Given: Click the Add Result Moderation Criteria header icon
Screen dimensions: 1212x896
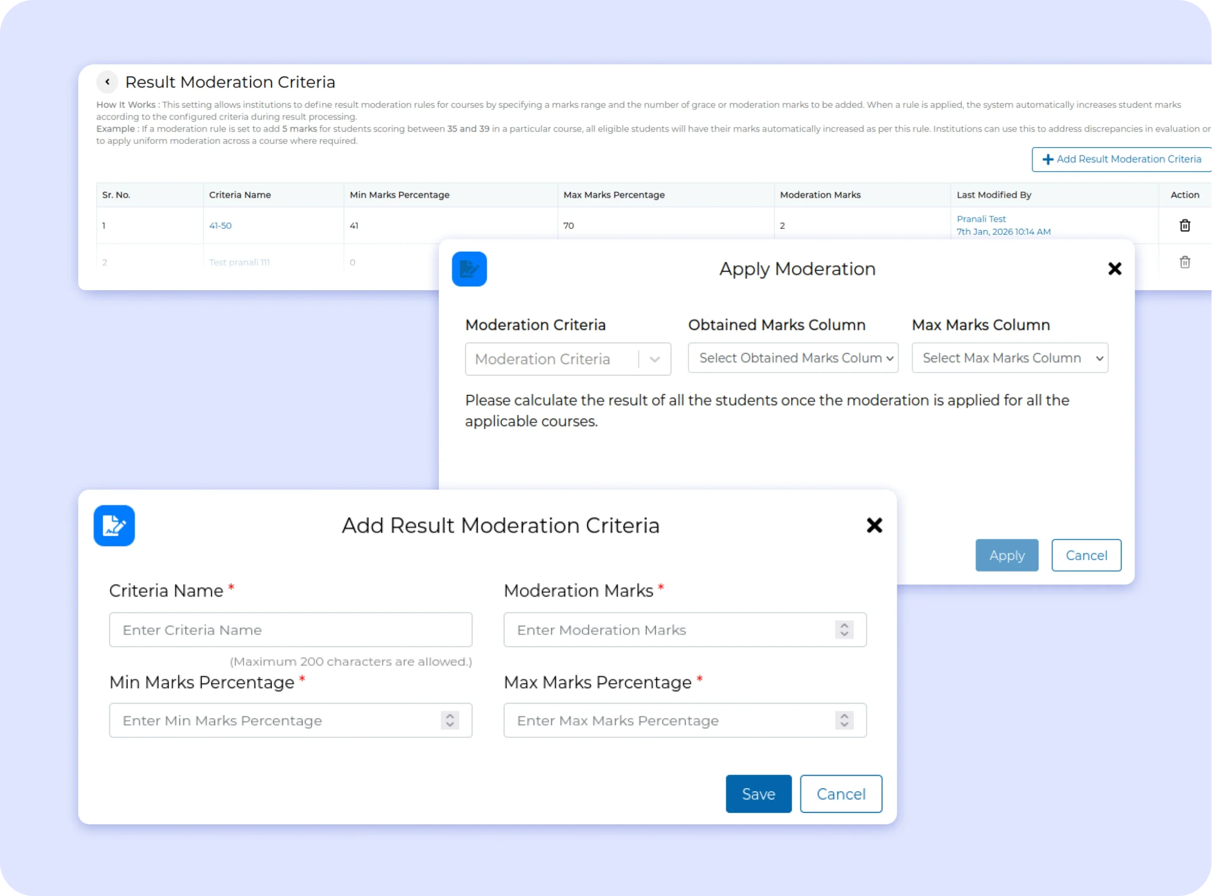Looking at the screenshot, I should [x=114, y=525].
